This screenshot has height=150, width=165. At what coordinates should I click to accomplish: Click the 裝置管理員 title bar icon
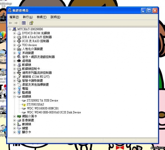tap(10, 10)
